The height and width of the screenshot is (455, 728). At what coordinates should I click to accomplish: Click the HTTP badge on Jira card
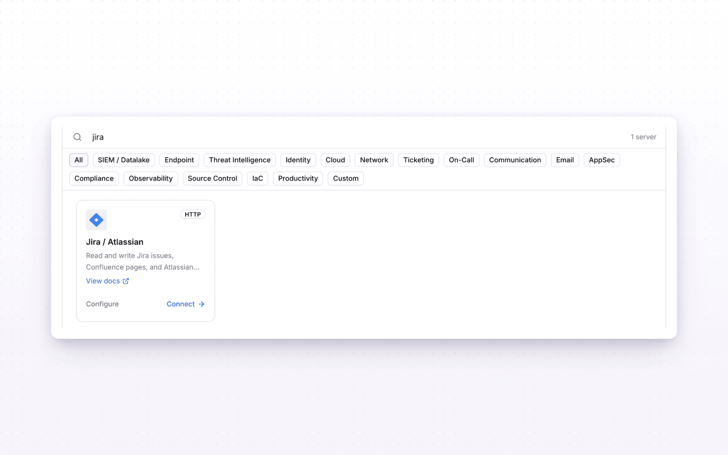point(193,214)
